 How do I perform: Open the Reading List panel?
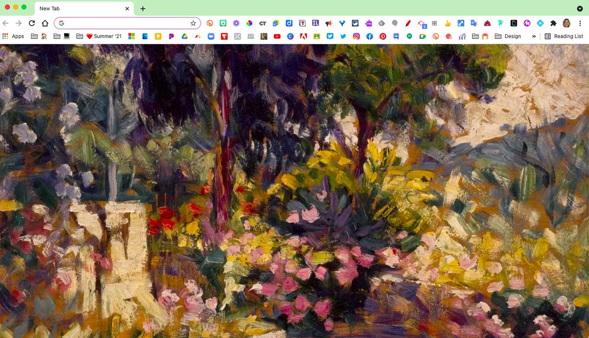(x=564, y=36)
